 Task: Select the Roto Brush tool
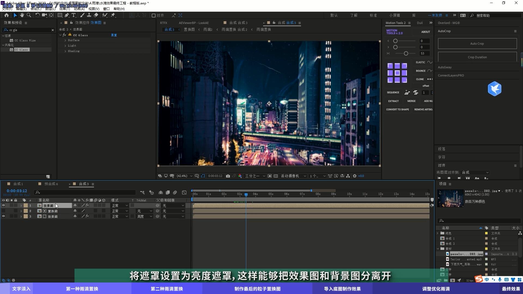pyautogui.click(x=105, y=15)
